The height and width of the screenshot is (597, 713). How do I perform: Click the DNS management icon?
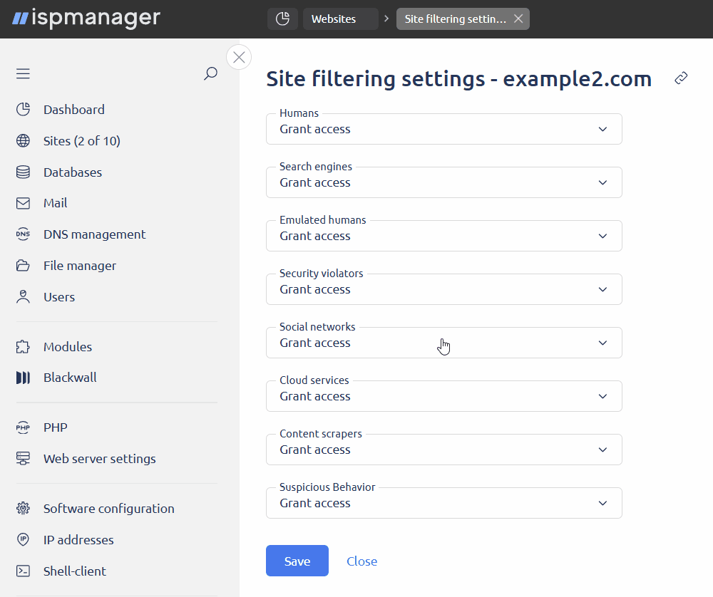[x=23, y=234]
